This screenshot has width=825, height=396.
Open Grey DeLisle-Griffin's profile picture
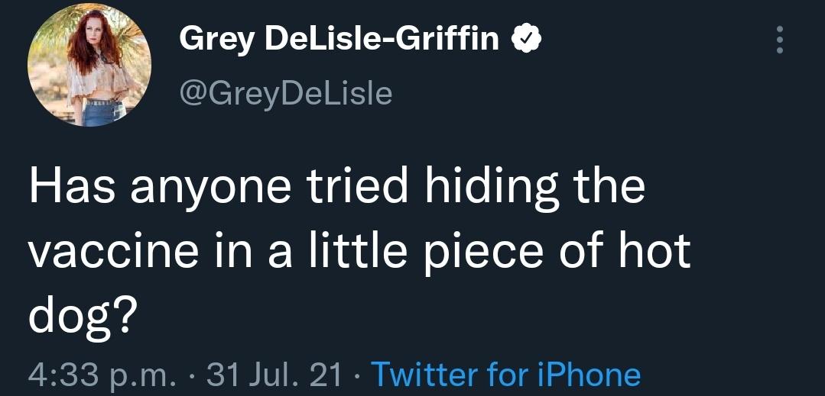point(89,66)
